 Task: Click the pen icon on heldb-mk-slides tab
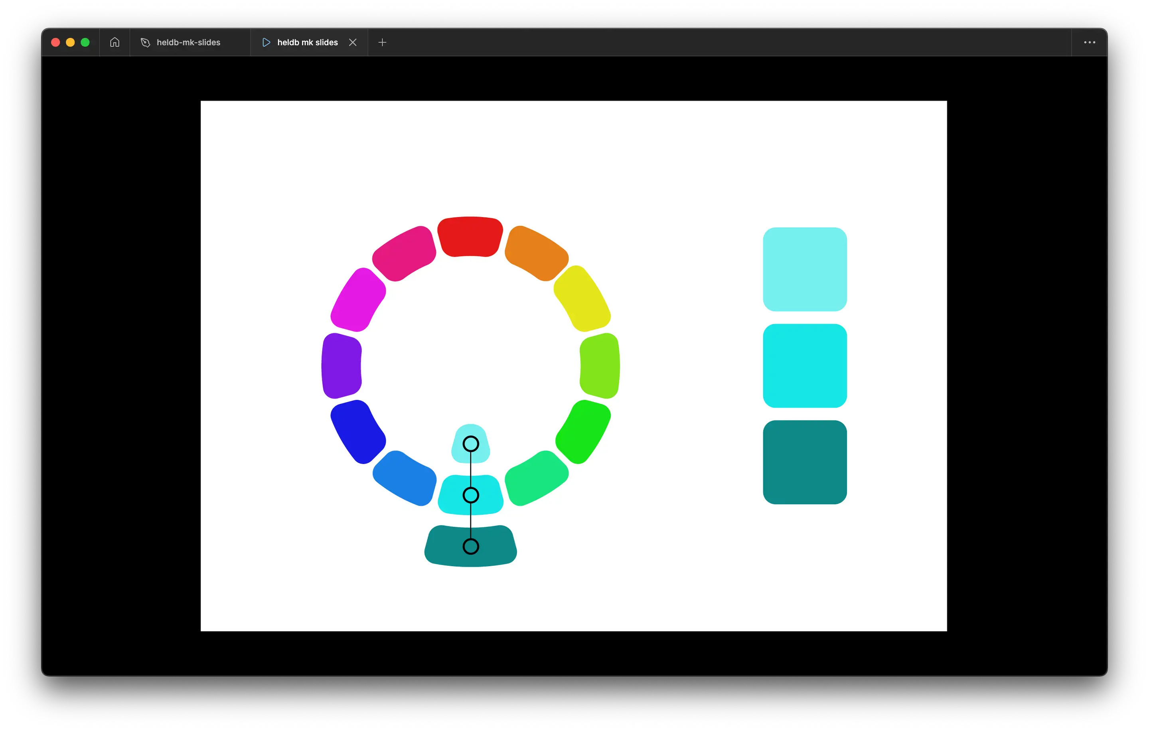click(x=146, y=42)
